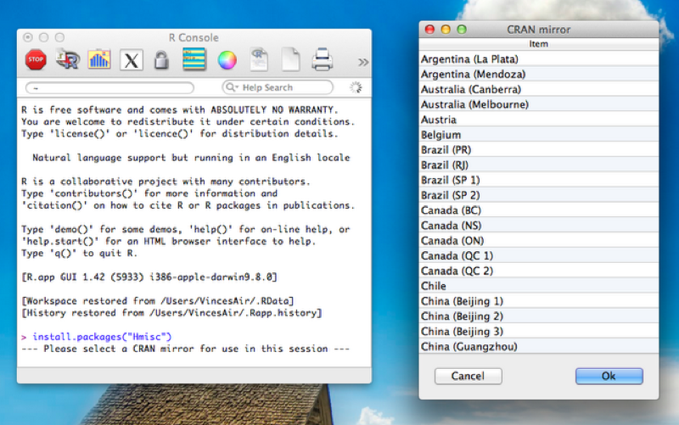Select Canada (ON) mirror
Image resolution: width=679 pixels, height=425 pixels.
(539, 241)
